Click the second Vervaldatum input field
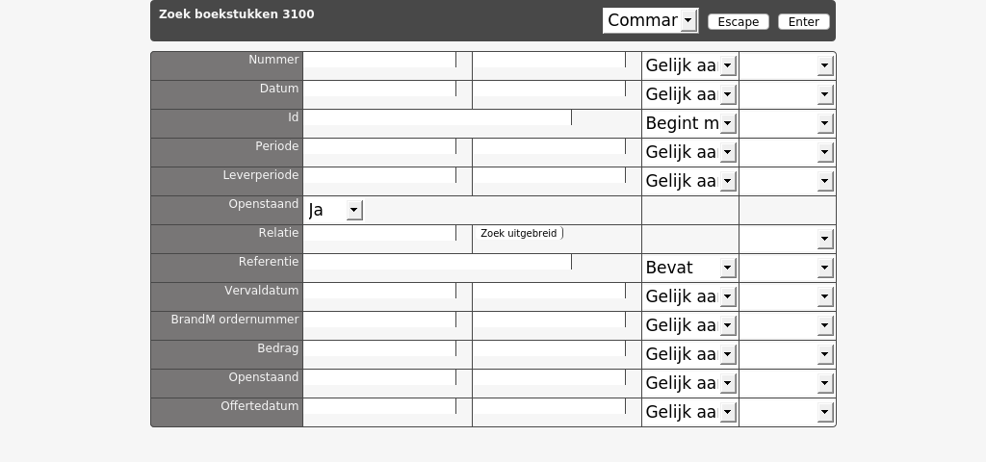Image resolution: width=986 pixels, height=462 pixels. pos(550,291)
